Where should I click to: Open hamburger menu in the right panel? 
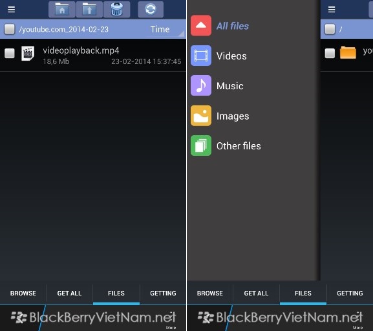pyautogui.click(x=332, y=10)
